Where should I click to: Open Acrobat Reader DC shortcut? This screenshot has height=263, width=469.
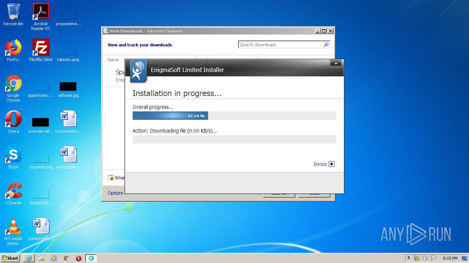pos(41,17)
